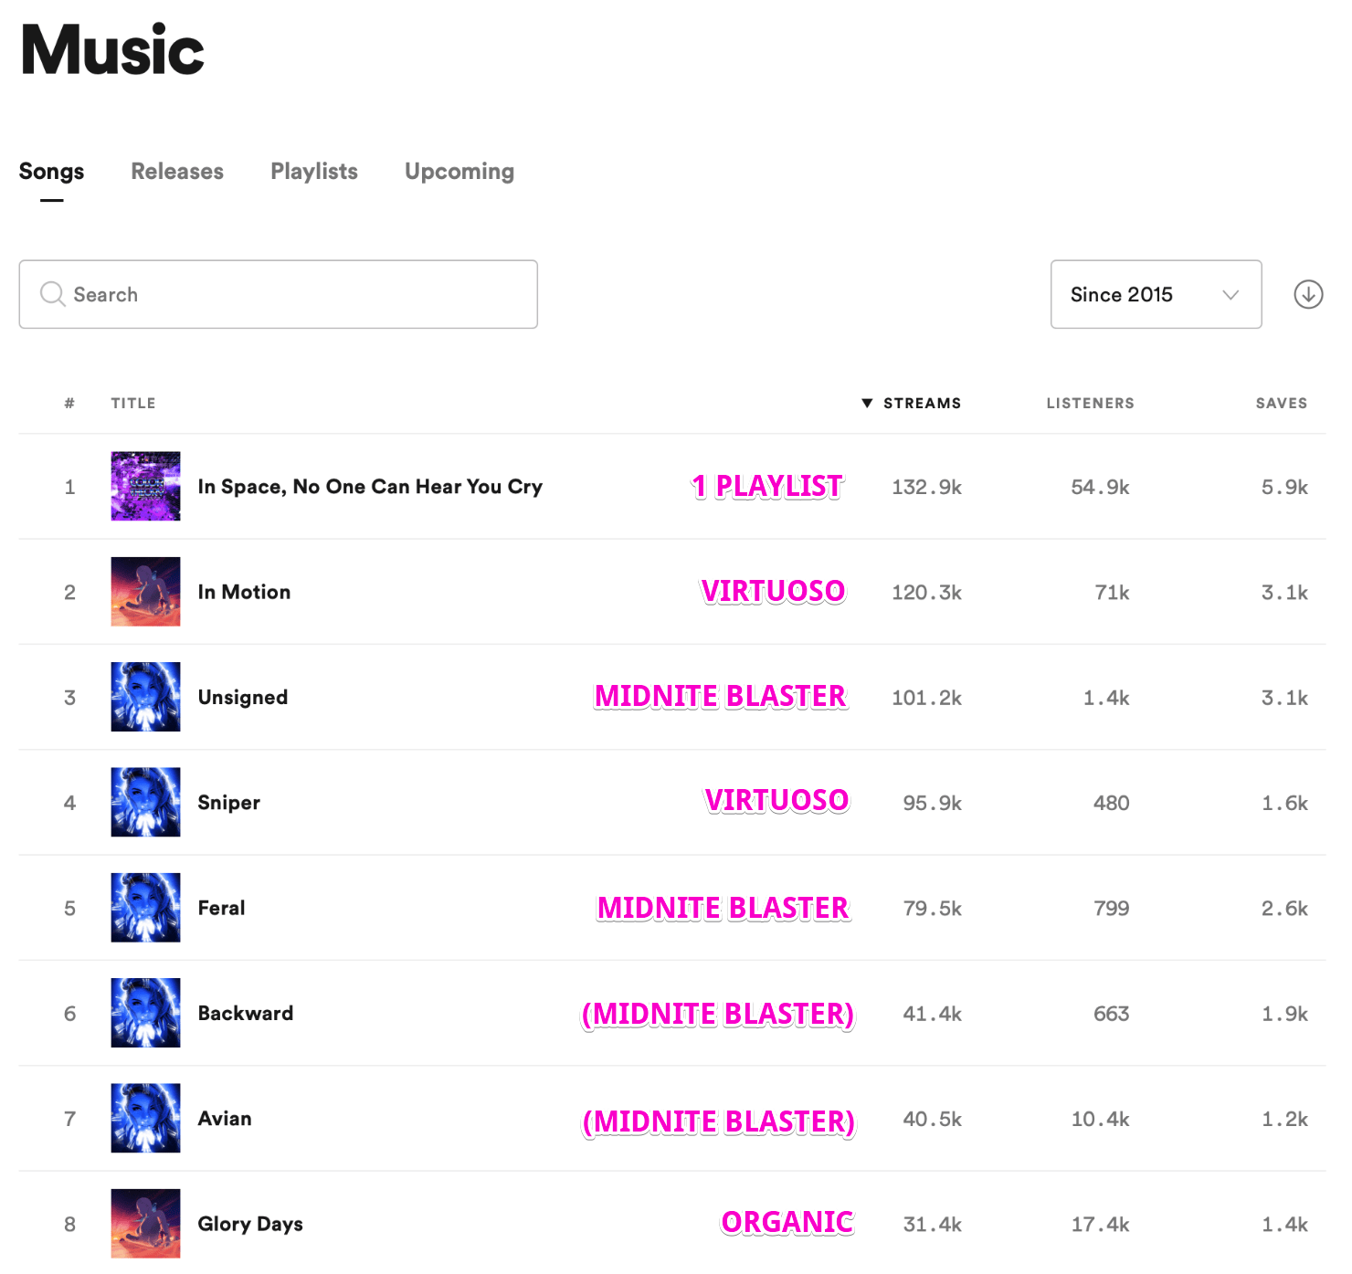The height and width of the screenshot is (1274, 1352).
Task: Click the Glory Days song title
Action: tap(249, 1224)
